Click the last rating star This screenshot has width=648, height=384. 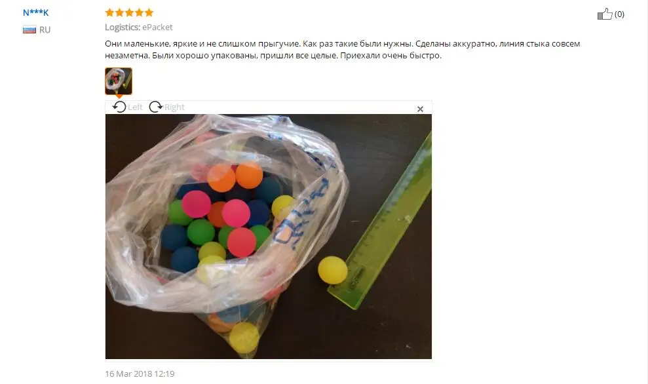pos(149,12)
